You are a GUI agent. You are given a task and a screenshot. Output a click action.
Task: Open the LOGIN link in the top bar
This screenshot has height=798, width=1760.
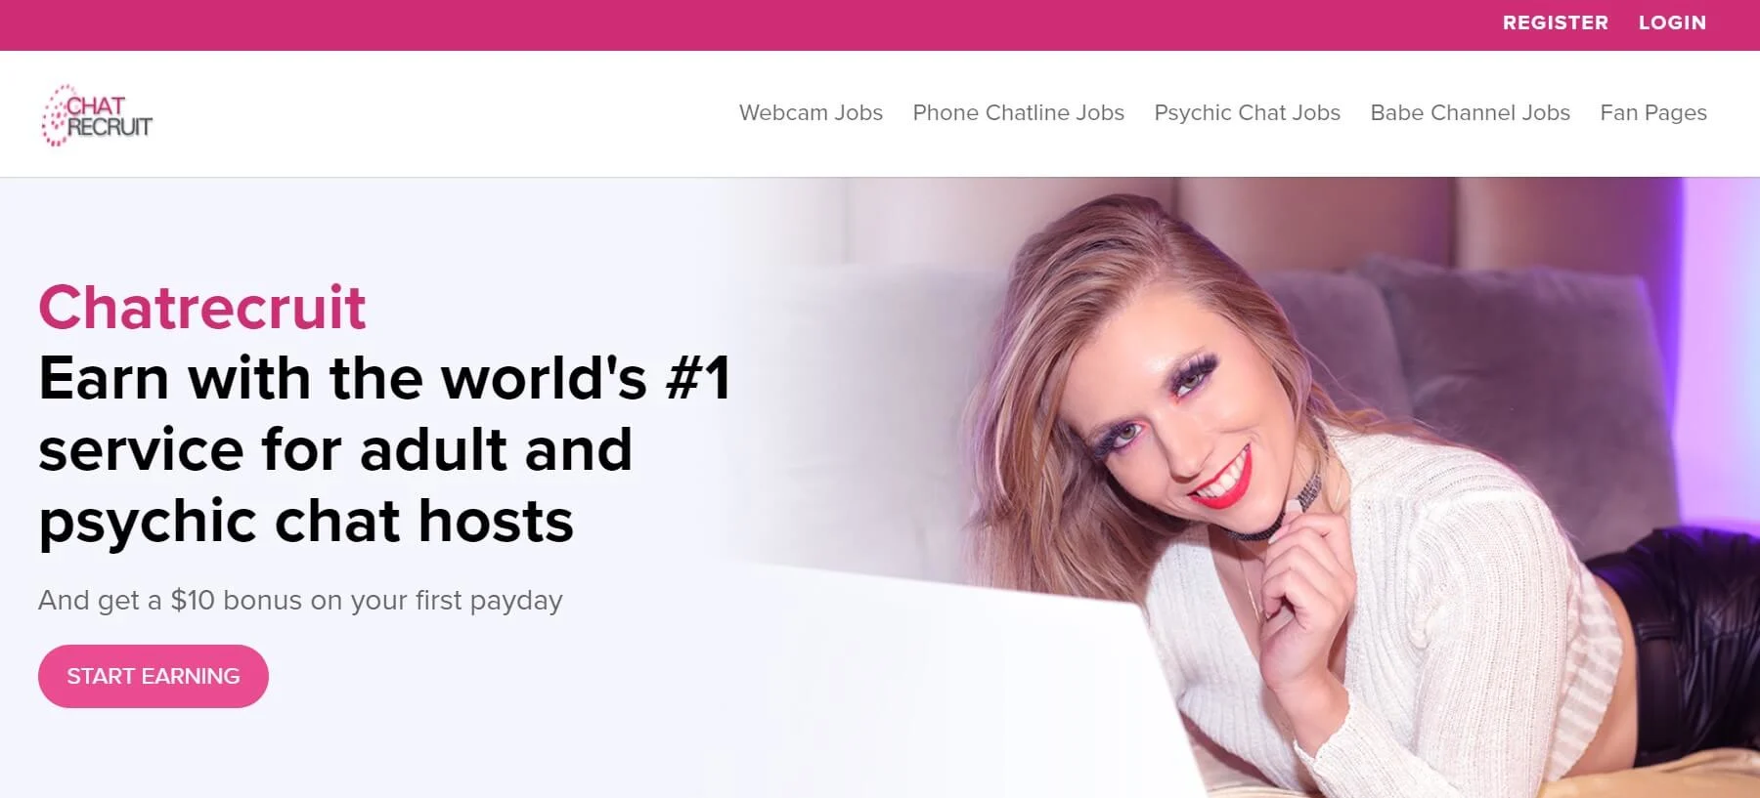click(1672, 22)
